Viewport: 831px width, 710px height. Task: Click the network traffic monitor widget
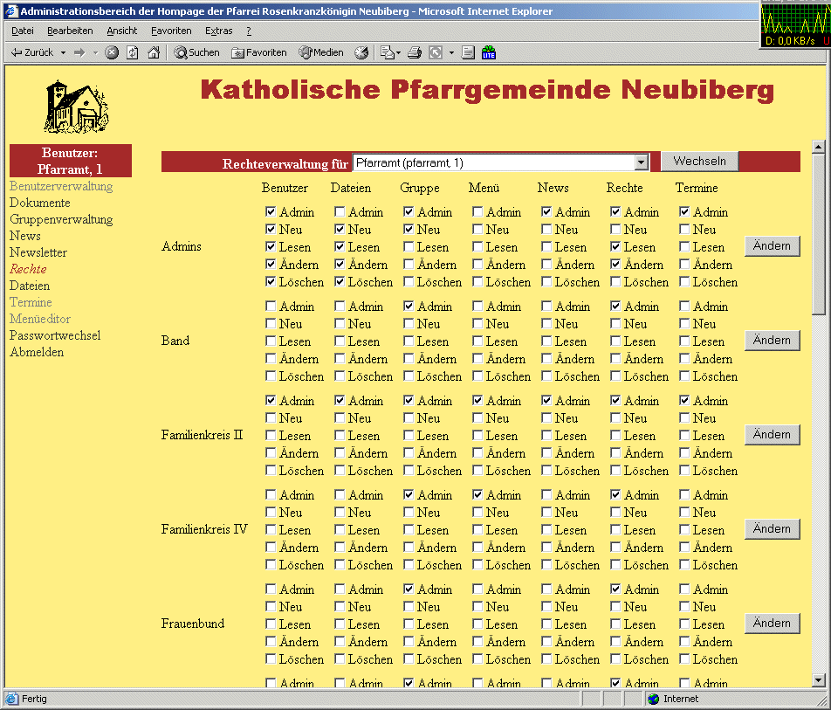[795, 24]
